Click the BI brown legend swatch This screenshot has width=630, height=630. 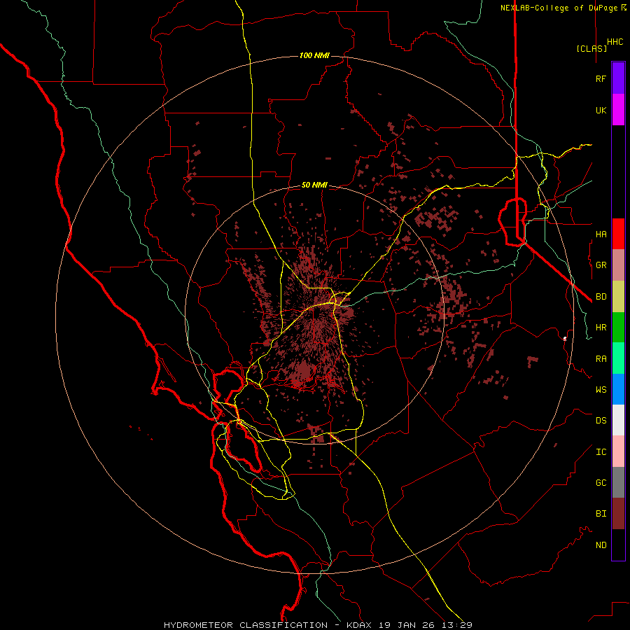tap(618, 514)
